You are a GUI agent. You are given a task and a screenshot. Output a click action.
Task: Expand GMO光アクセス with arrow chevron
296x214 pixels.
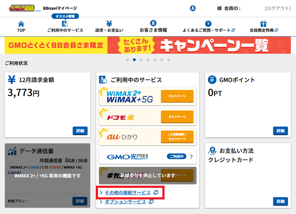click(x=191, y=157)
